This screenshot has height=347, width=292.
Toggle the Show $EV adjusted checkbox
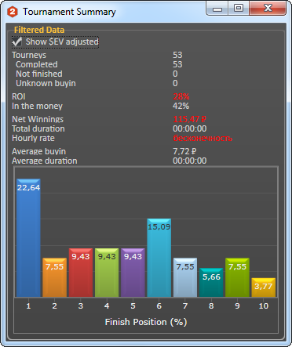[x=17, y=42]
